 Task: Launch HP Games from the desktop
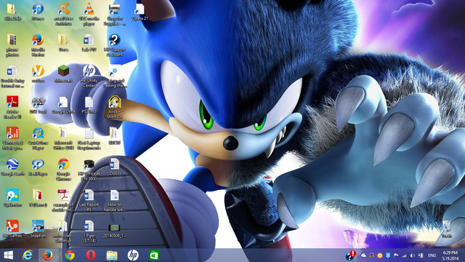click(12, 229)
